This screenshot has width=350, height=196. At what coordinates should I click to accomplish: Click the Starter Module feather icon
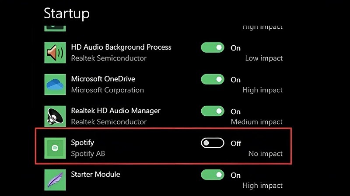coord(55,180)
